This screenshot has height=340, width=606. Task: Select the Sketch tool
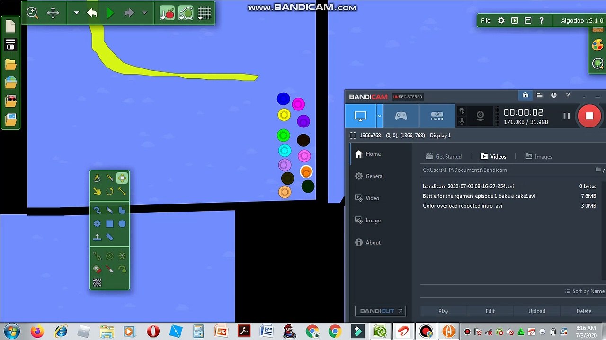coord(97,178)
